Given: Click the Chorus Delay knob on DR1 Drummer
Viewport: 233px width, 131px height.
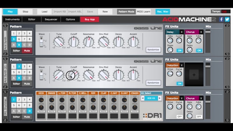Looking at the screenshot, I should pyautogui.click(x=190, y=116).
